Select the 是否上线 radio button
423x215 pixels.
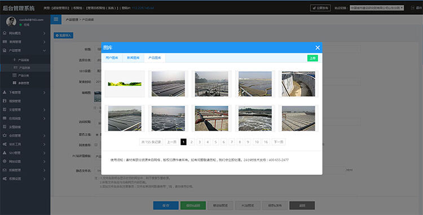[x=97, y=135]
